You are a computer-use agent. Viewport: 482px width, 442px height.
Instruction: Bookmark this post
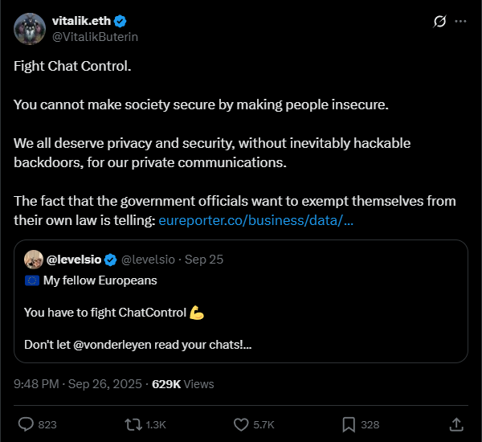pyautogui.click(x=349, y=424)
